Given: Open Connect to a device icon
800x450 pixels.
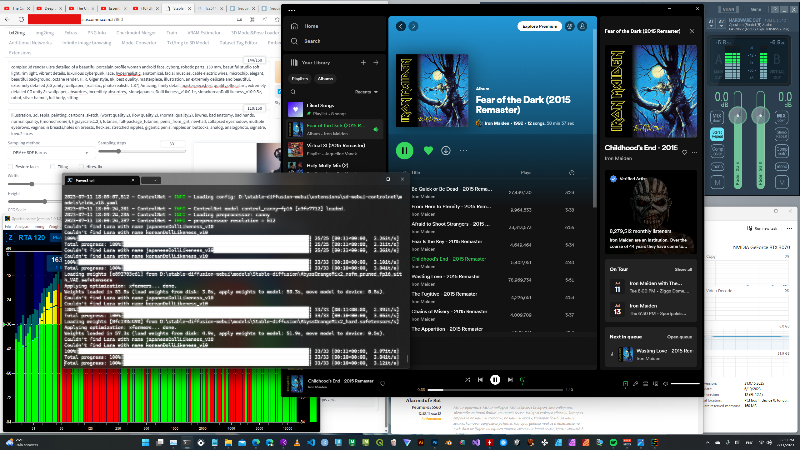Looking at the screenshot, I should pos(655,384).
